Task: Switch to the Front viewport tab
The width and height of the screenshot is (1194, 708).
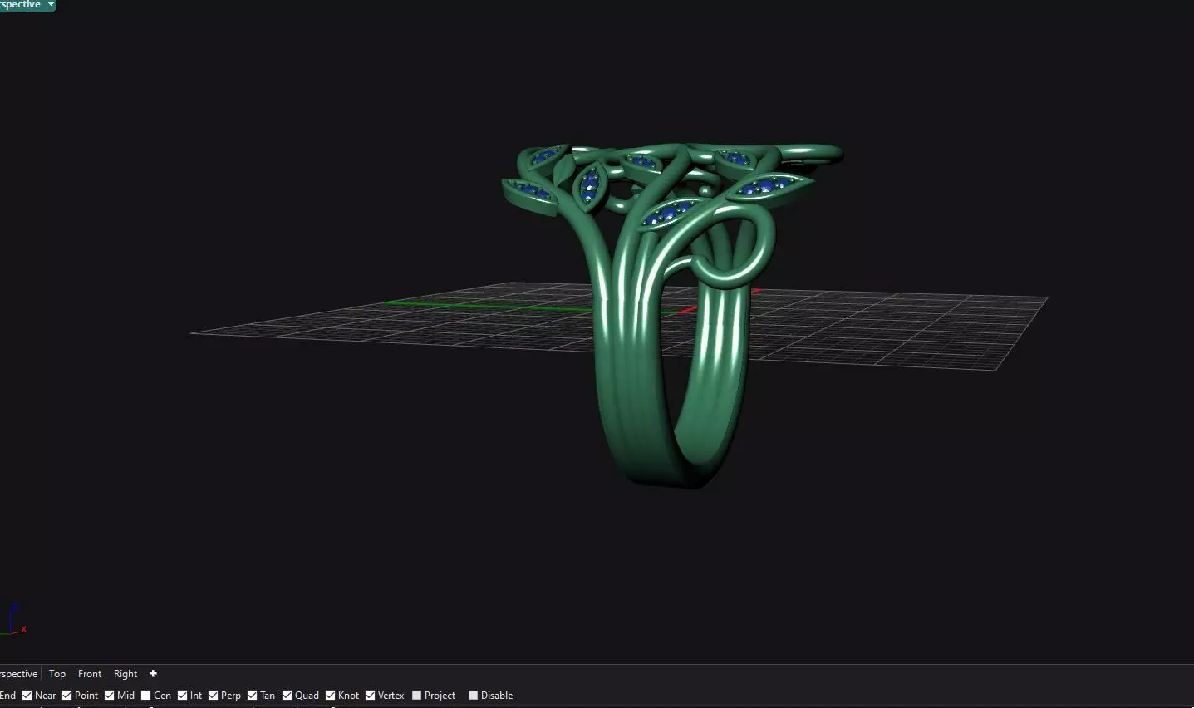Action: tap(90, 674)
